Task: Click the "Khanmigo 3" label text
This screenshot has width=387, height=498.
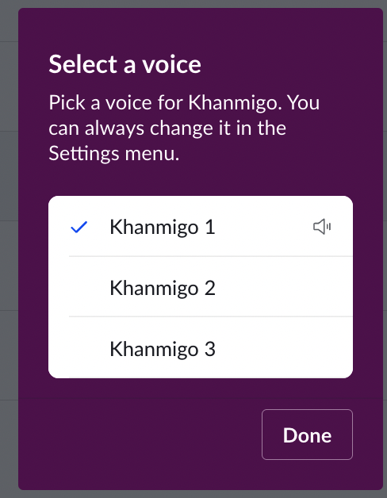Action: [163, 349]
